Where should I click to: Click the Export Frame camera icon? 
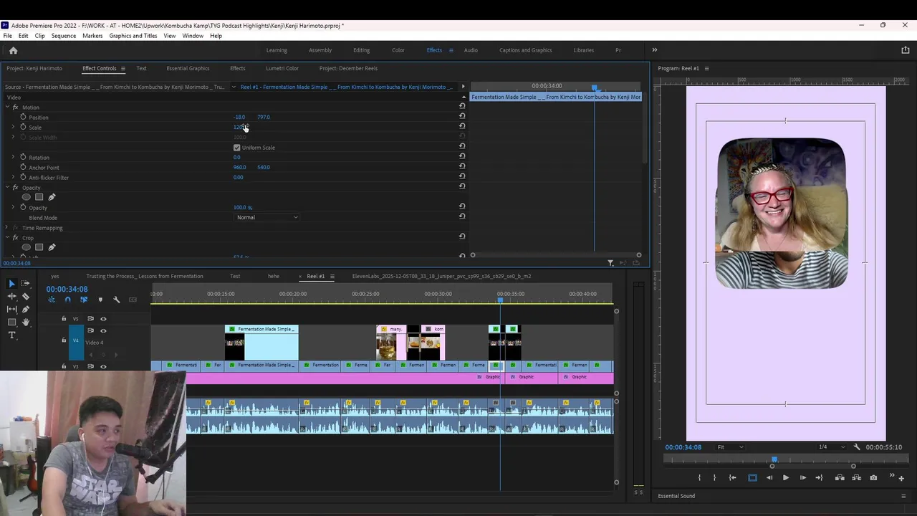tap(873, 478)
